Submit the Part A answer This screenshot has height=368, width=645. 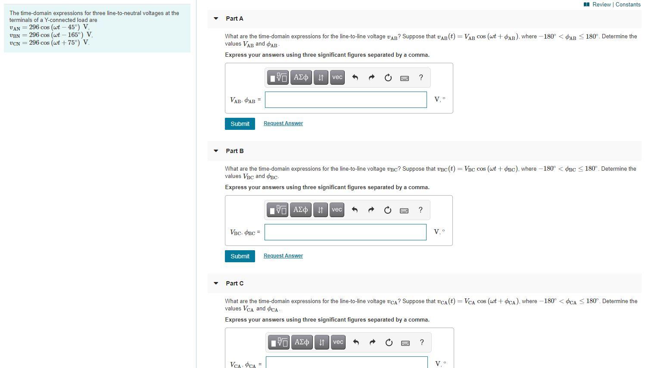pos(240,124)
